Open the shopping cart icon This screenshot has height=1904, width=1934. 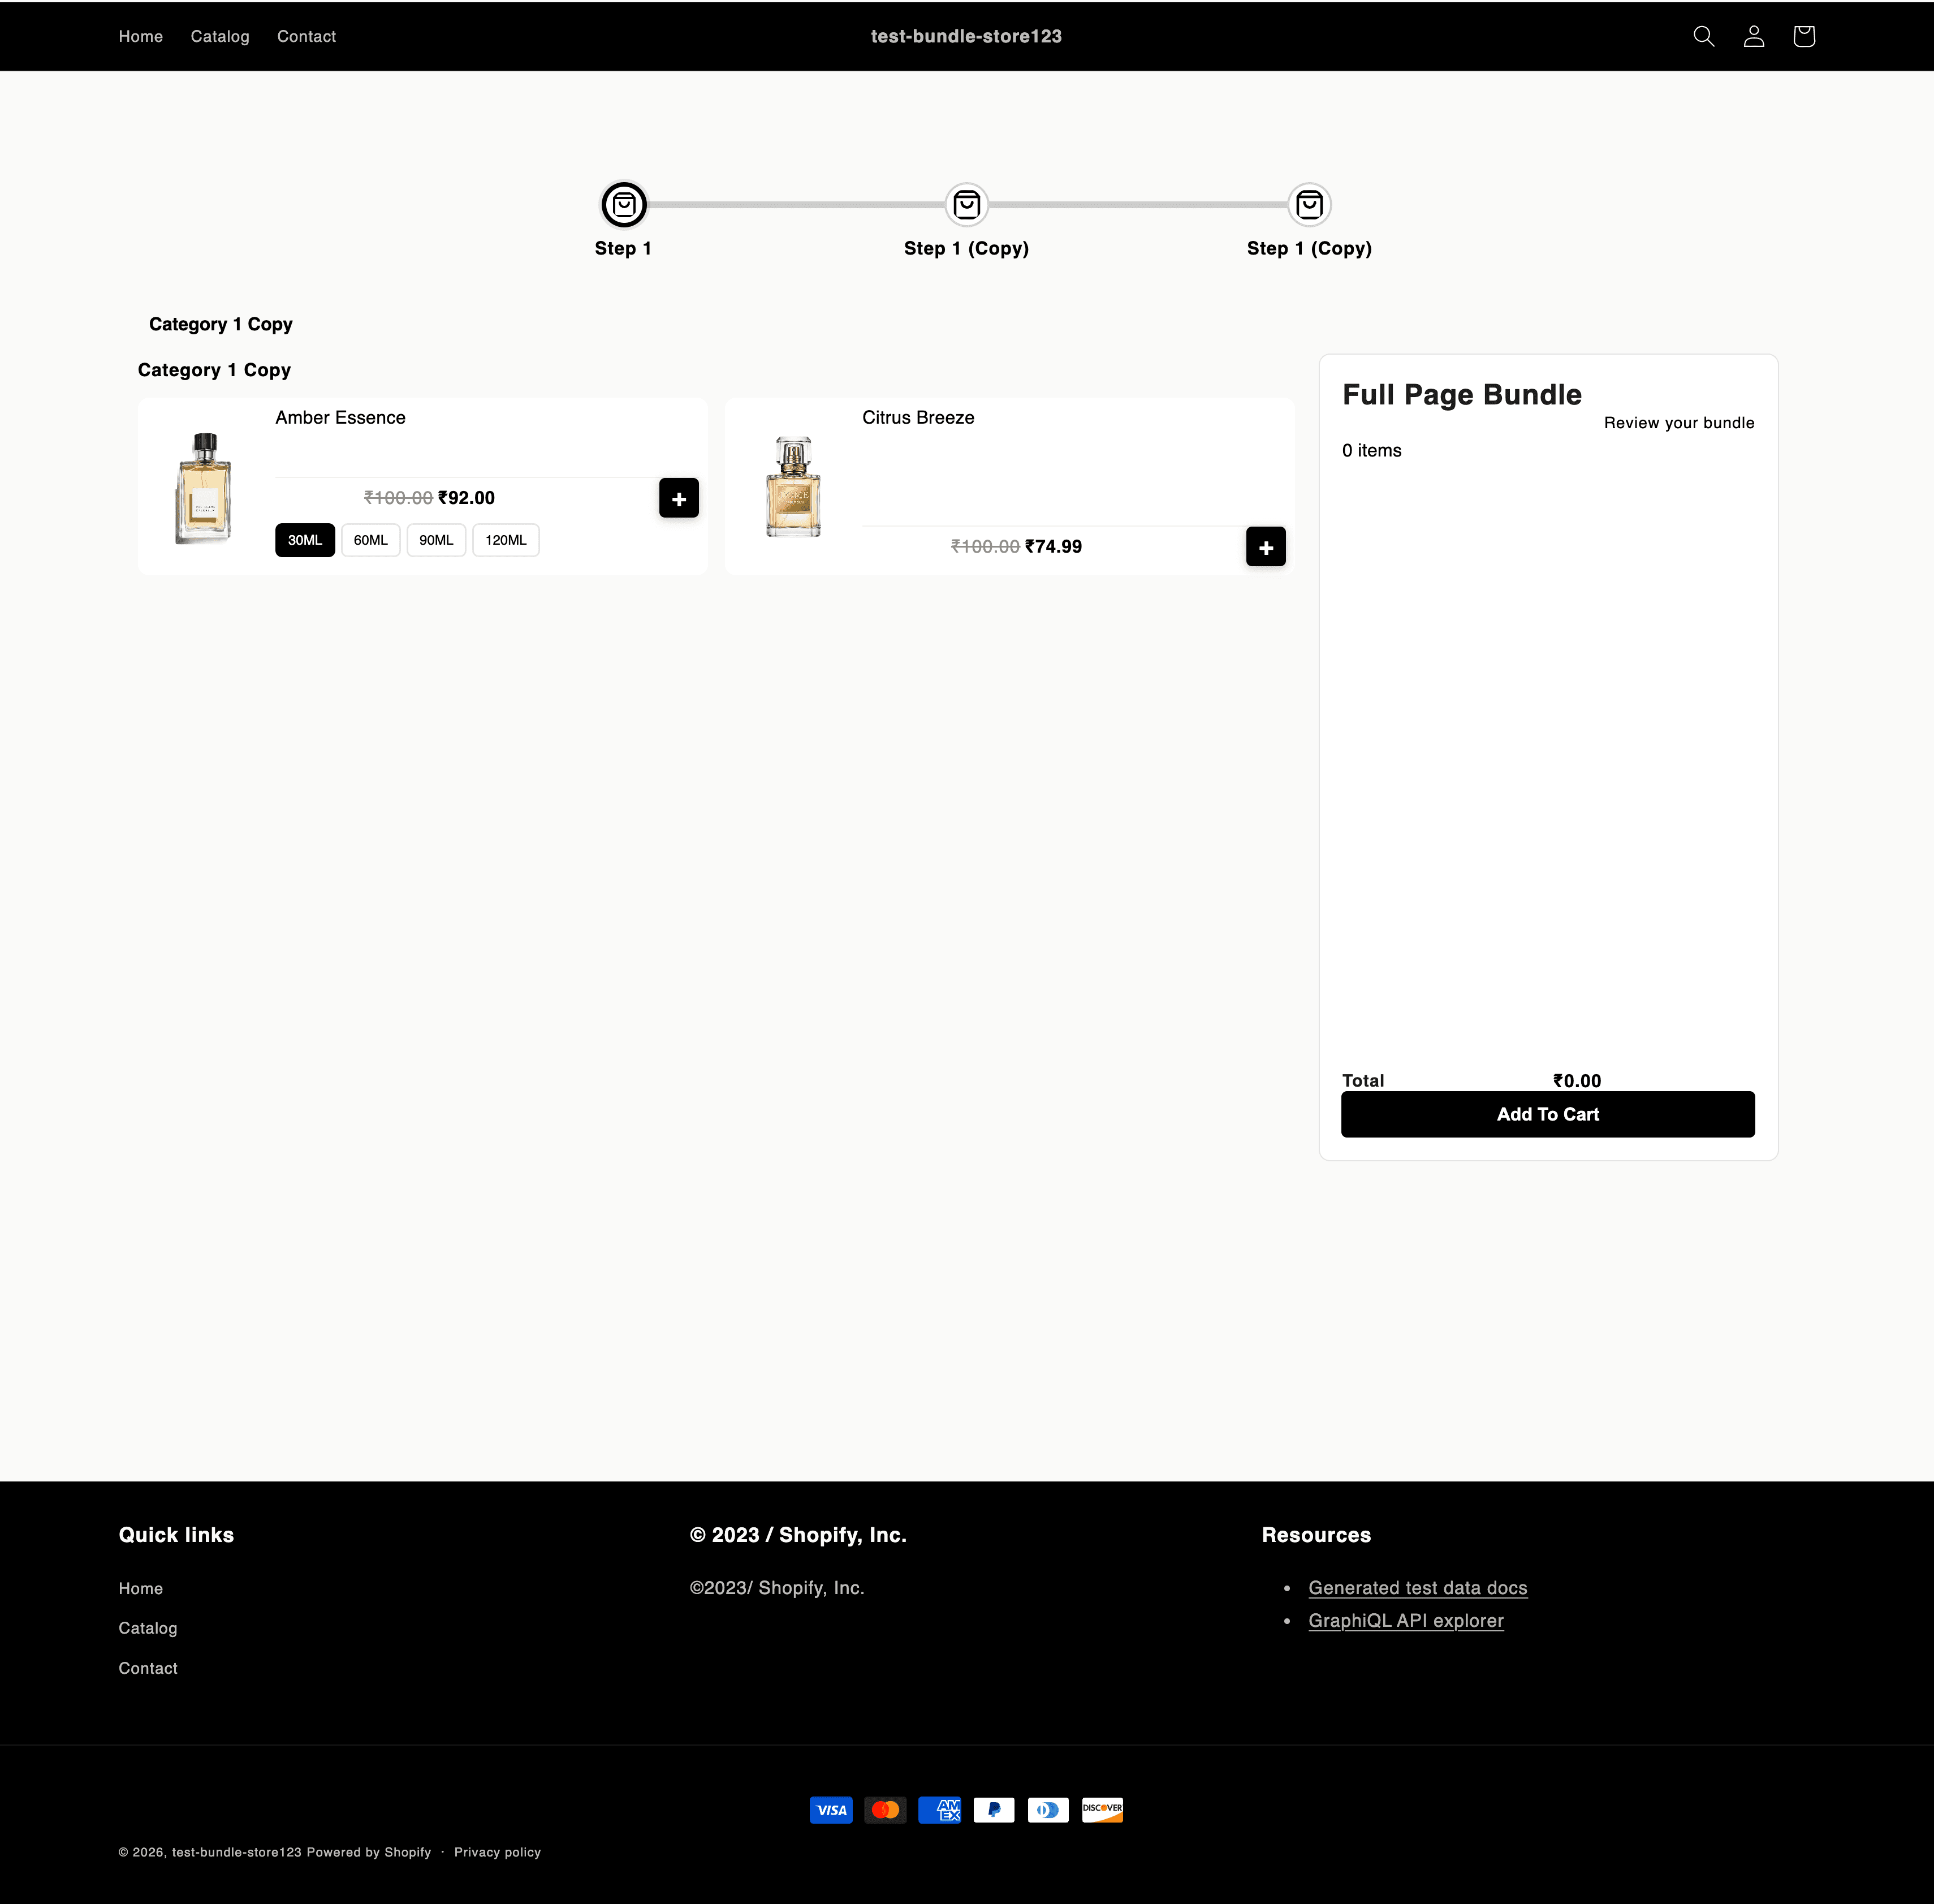click(x=1803, y=36)
